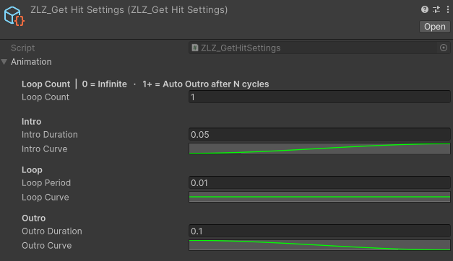Open the Outro Curve editor
453x261 pixels.
[x=319, y=245]
